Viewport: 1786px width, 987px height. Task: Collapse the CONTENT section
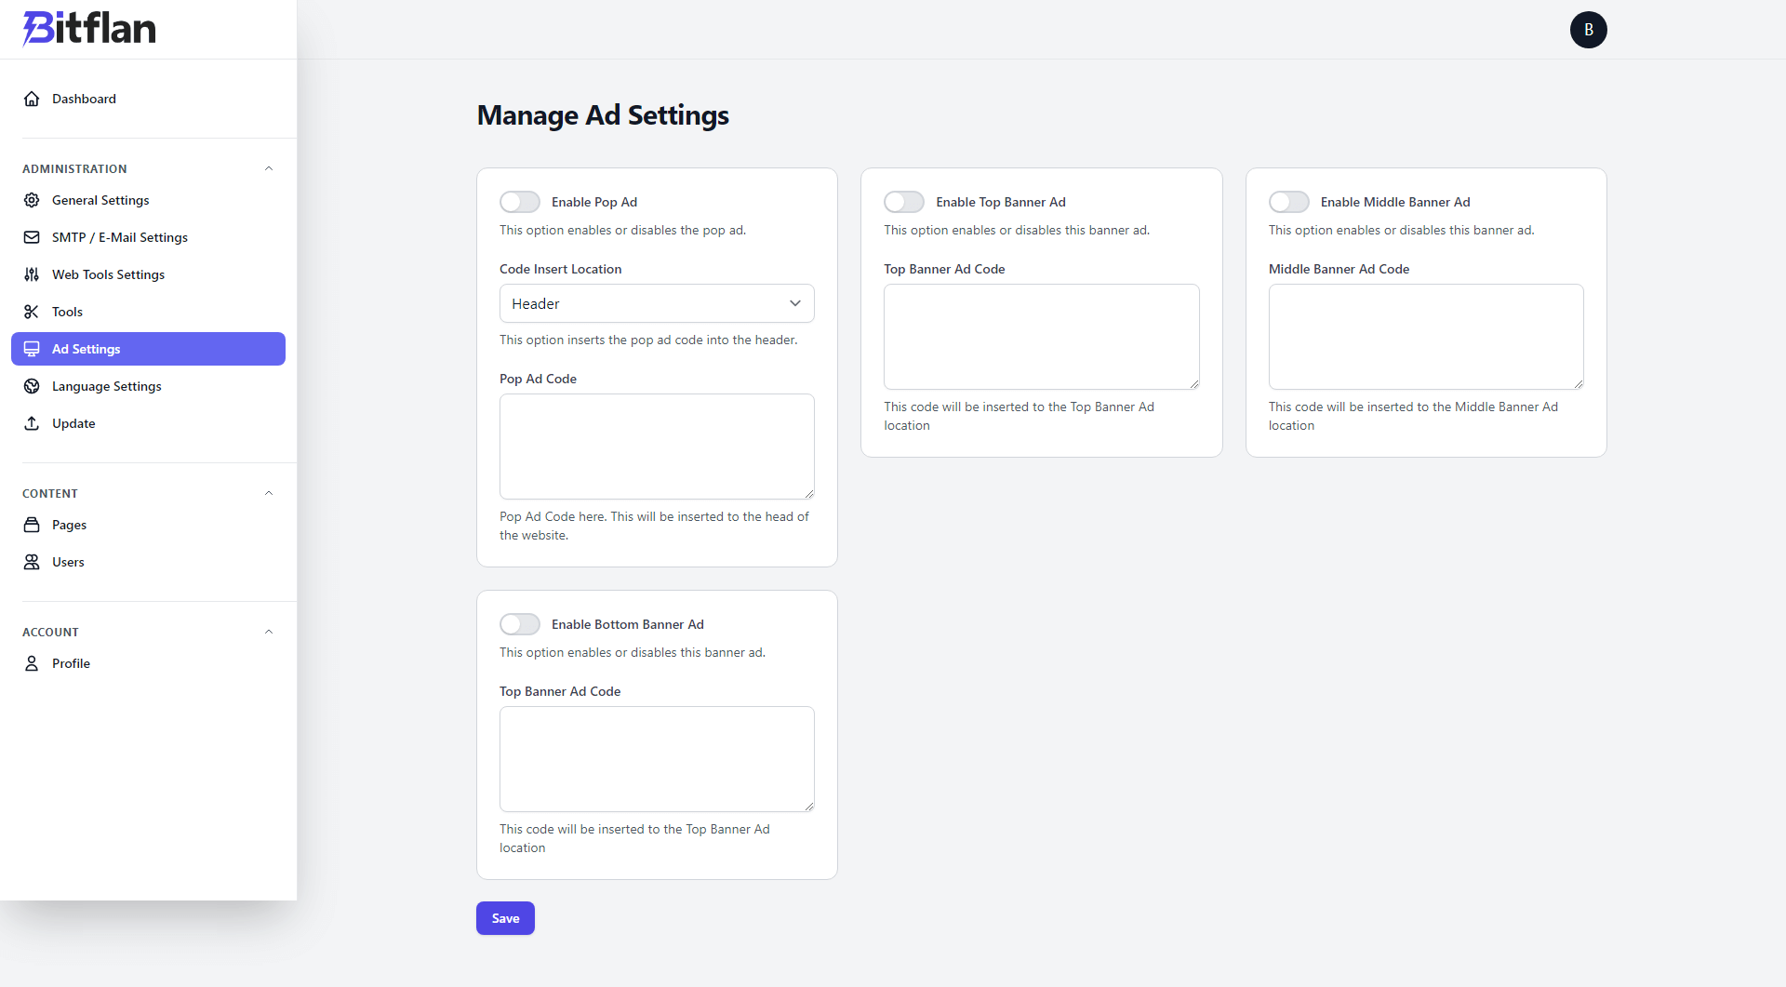(x=269, y=493)
